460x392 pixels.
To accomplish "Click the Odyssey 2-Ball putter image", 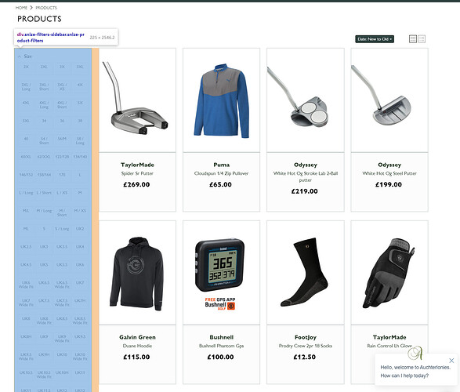I will pyautogui.click(x=306, y=100).
